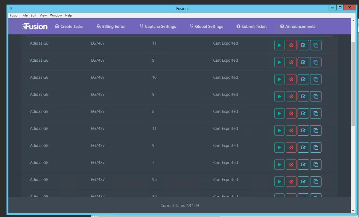Click EG7487 in the size 8 row

(x=98, y=111)
